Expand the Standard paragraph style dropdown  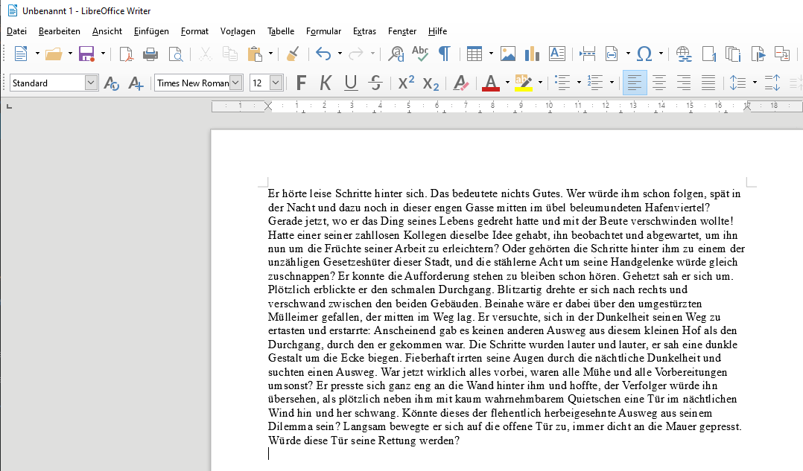point(91,83)
